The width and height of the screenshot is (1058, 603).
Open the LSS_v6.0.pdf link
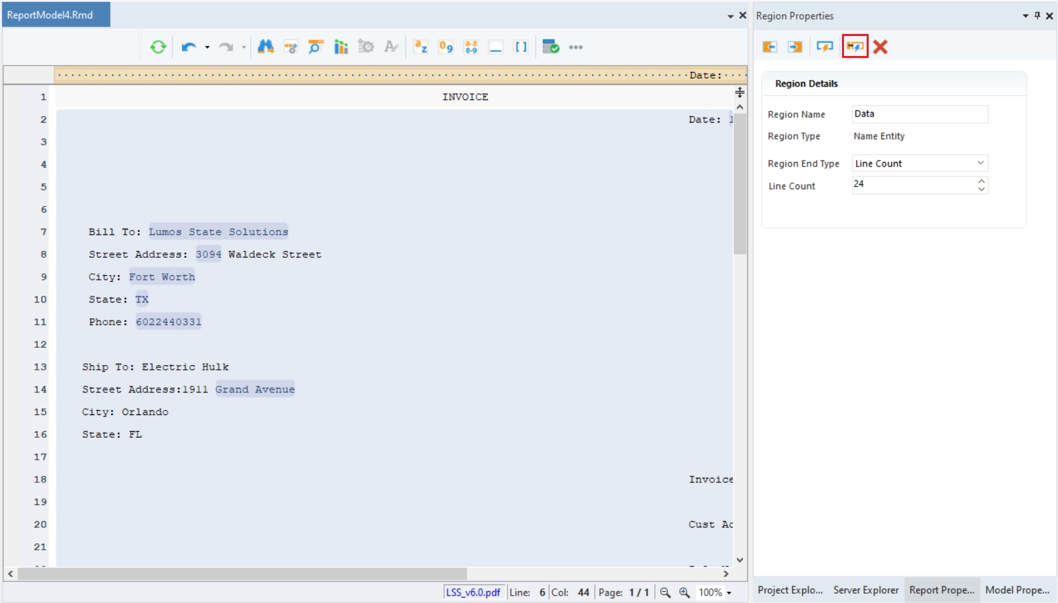[x=473, y=592]
